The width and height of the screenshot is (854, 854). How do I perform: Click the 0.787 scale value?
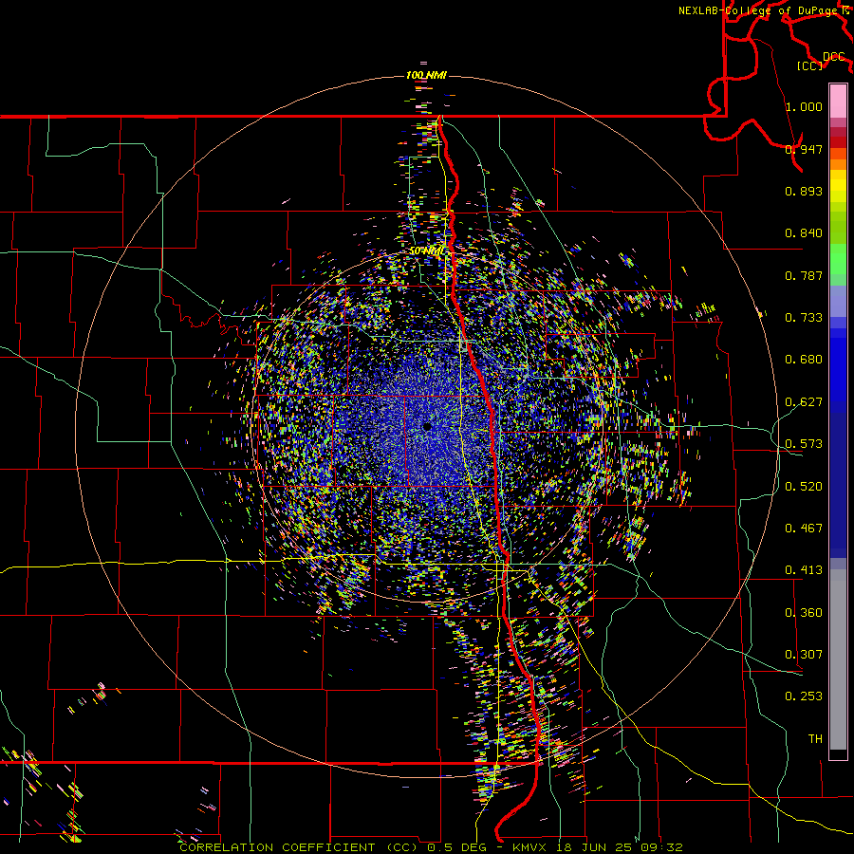pyautogui.click(x=804, y=275)
